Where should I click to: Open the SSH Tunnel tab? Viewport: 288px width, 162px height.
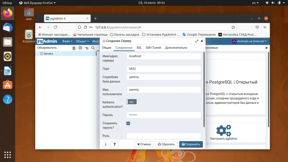(153, 48)
